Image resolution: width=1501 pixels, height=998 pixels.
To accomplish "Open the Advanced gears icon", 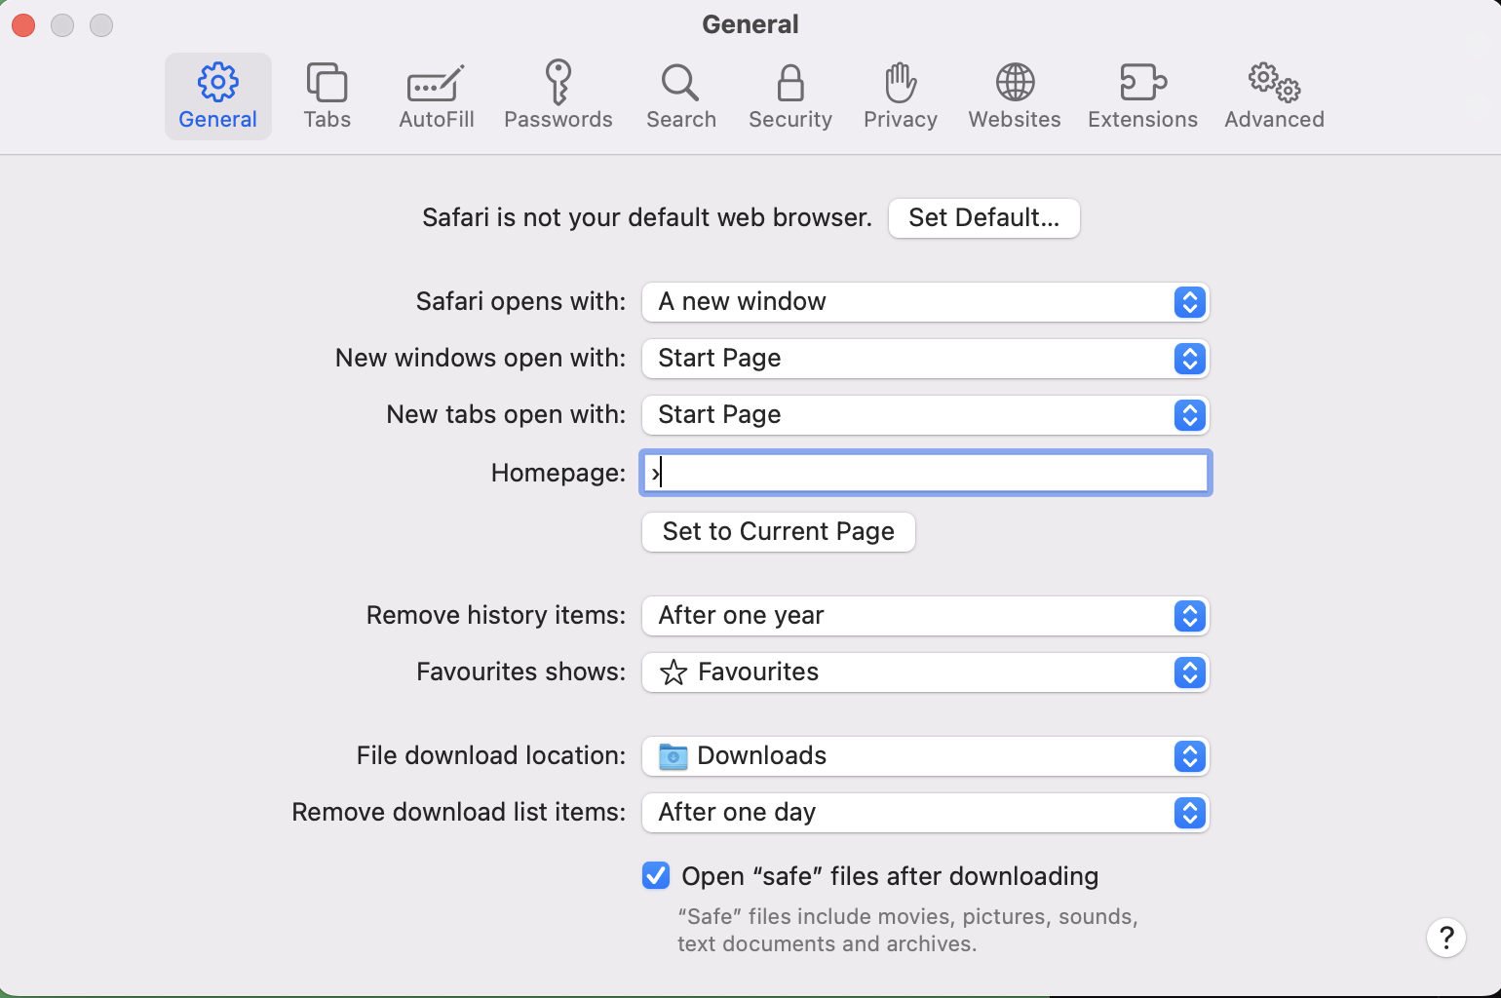I will click(1274, 83).
